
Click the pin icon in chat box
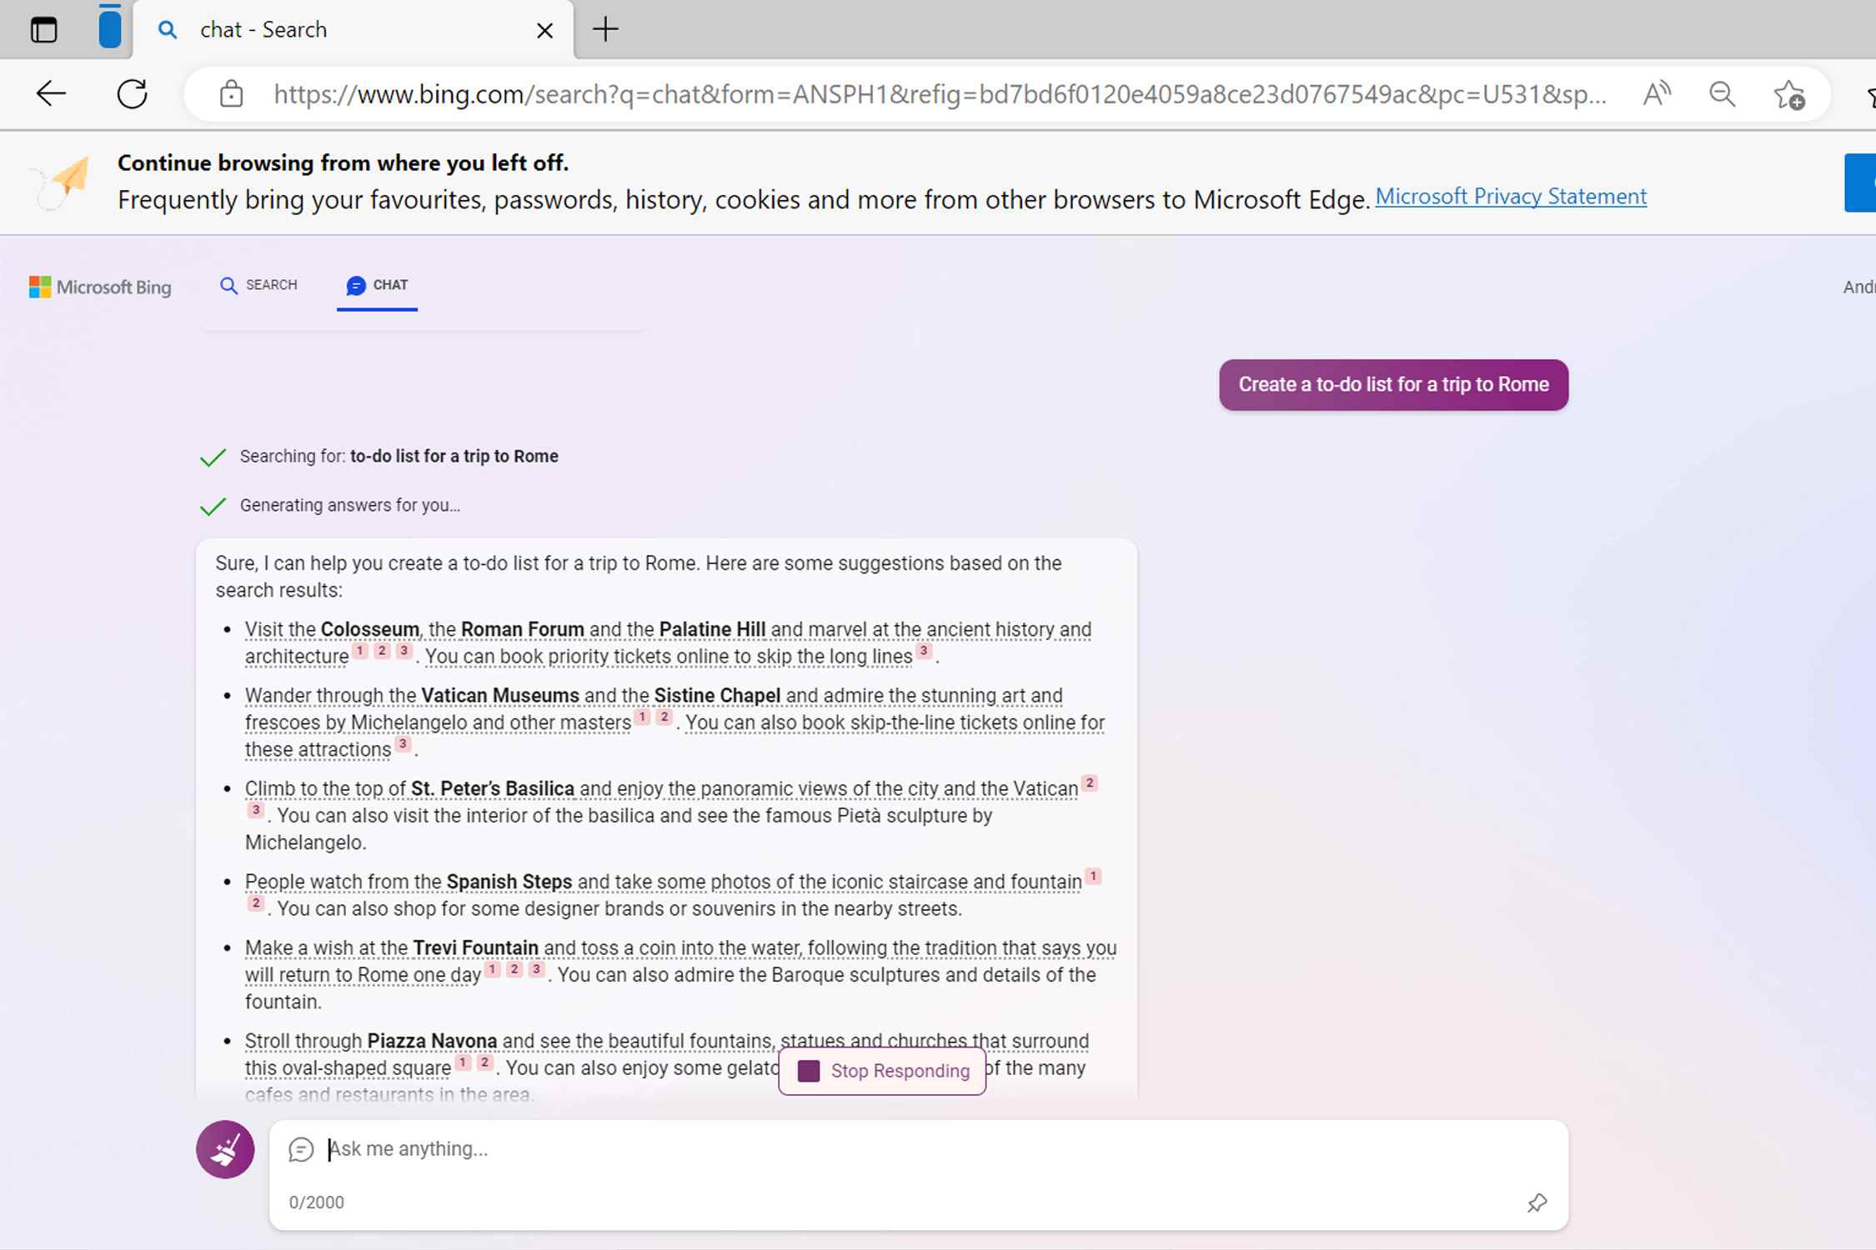click(1537, 1202)
